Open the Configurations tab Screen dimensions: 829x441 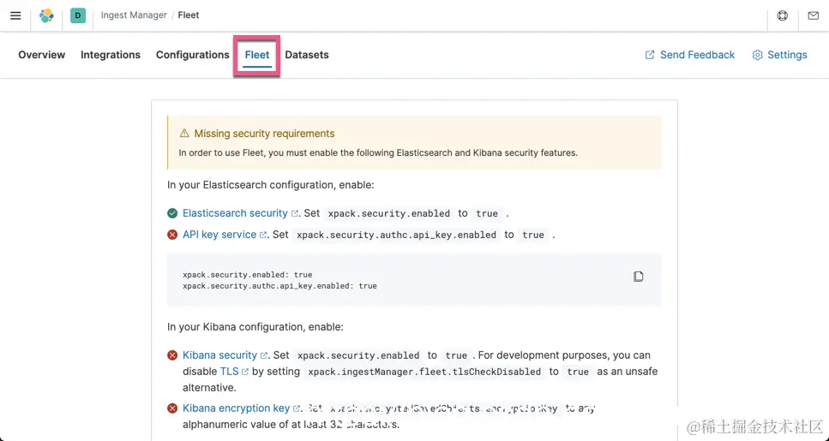tap(192, 55)
